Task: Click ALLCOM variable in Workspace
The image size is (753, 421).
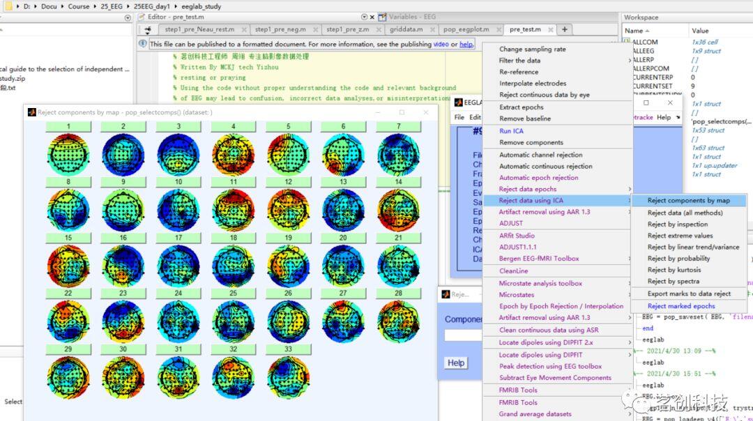Action: (x=646, y=43)
